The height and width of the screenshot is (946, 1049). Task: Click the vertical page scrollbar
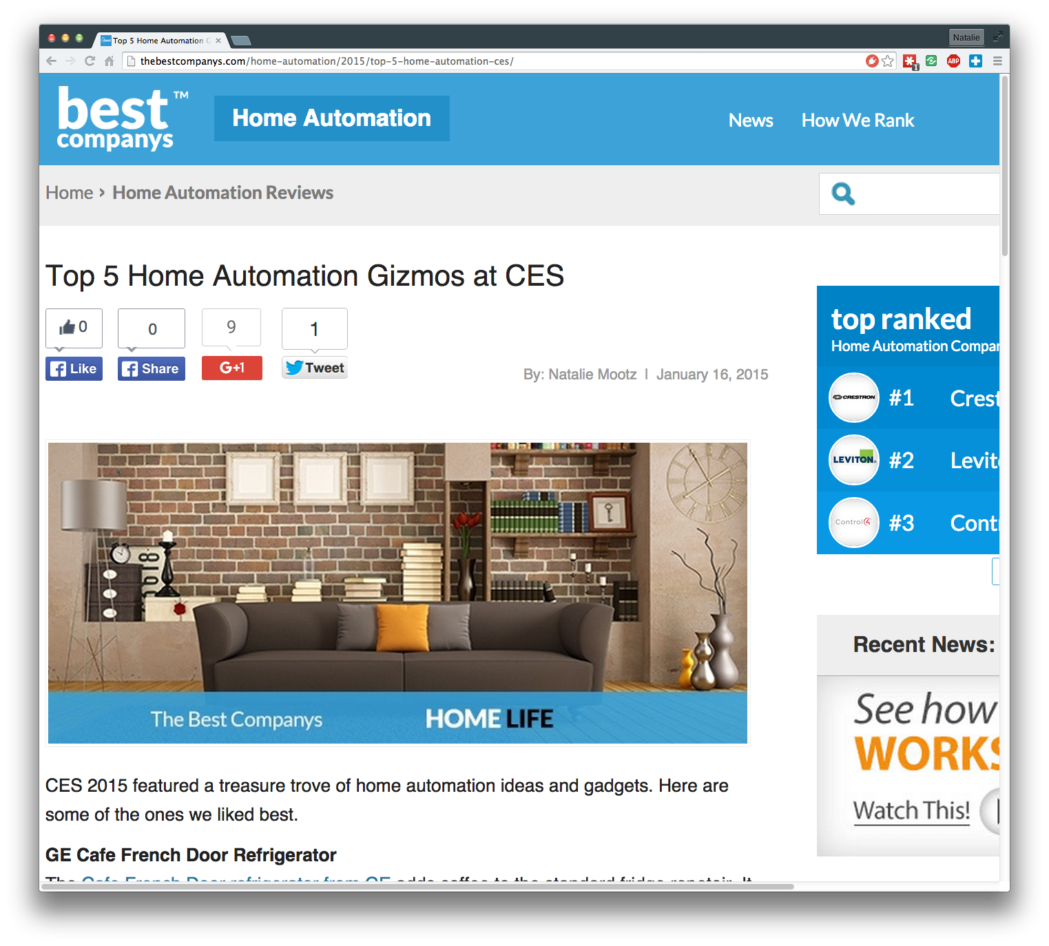(x=1005, y=165)
